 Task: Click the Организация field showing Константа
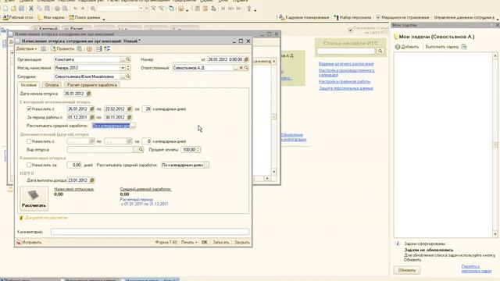[87, 59]
